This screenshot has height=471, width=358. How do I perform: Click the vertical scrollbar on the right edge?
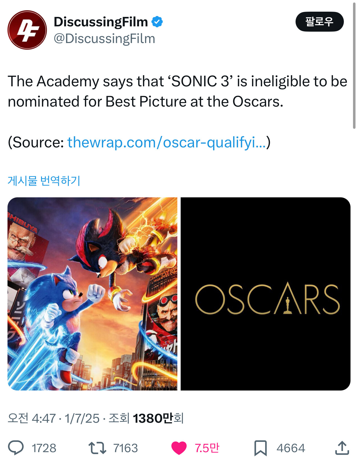coord(354,66)
